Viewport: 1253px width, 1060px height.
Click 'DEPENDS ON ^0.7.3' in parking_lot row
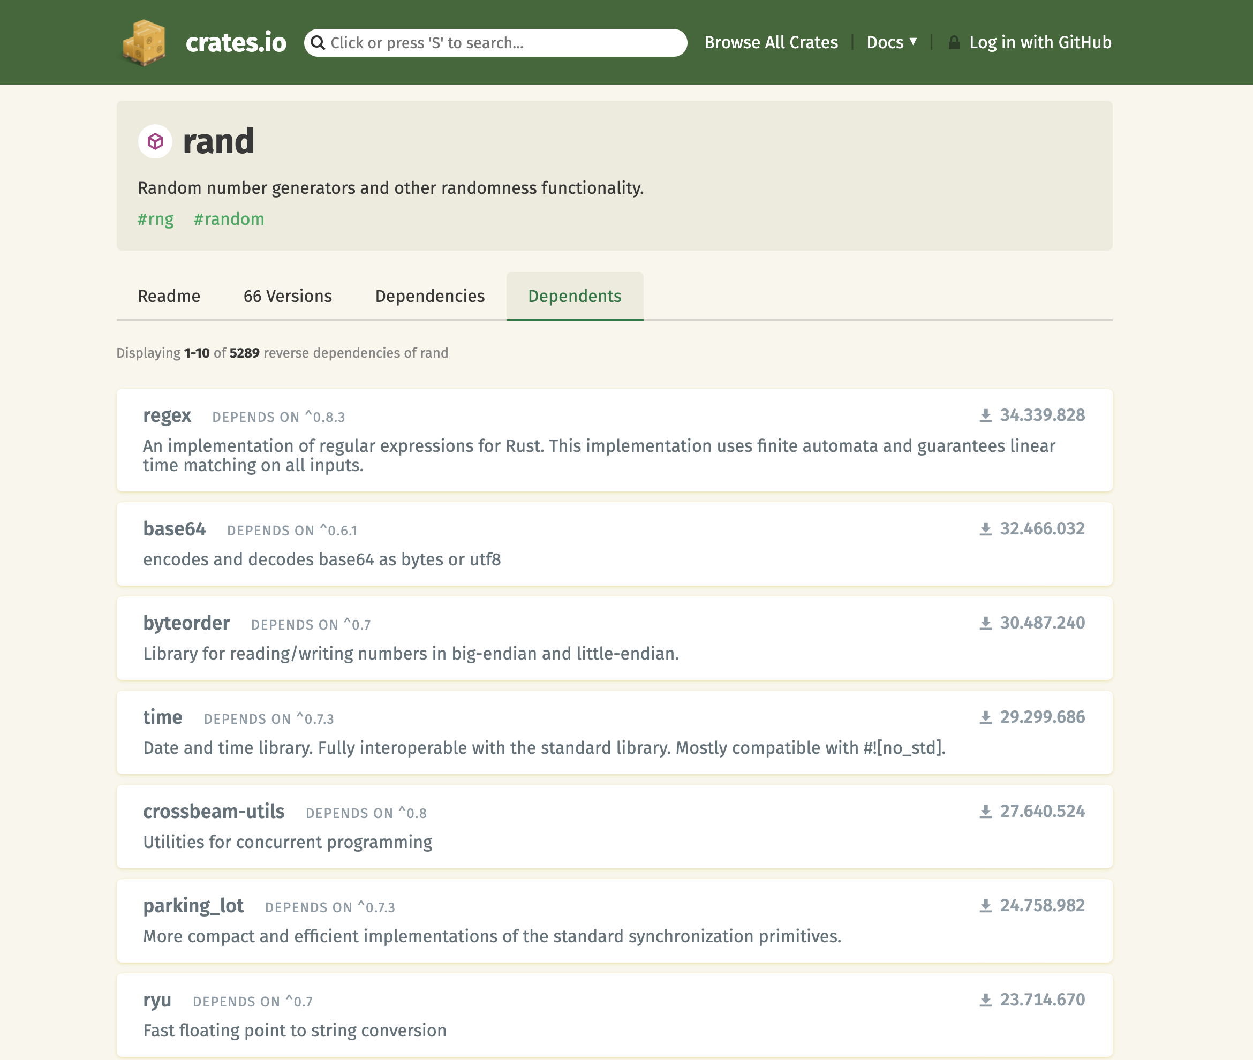point(330,908)
